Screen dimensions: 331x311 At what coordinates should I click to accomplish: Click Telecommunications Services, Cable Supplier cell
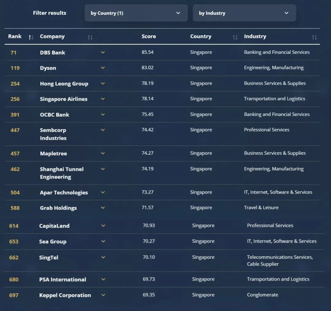coord(280,260)
